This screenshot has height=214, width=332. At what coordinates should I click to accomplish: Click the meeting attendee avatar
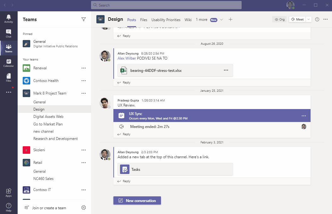pyautogui.click(x=304, y=126)
